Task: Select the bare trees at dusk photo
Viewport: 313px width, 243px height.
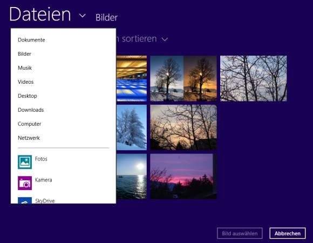Action: 183,127
